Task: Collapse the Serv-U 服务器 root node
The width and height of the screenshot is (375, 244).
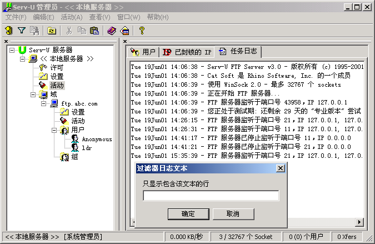Action: [12, 50]
